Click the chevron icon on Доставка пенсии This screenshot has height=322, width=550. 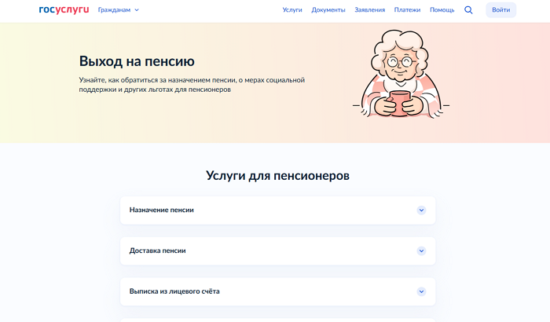[421, 251]
